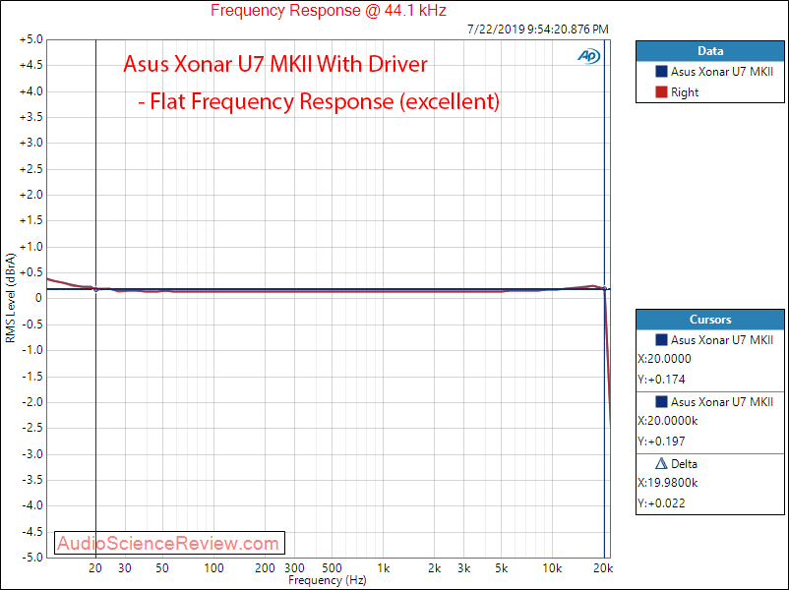Click the X:20.0000k cursor value
789x590 pixels.
(668, 421)
